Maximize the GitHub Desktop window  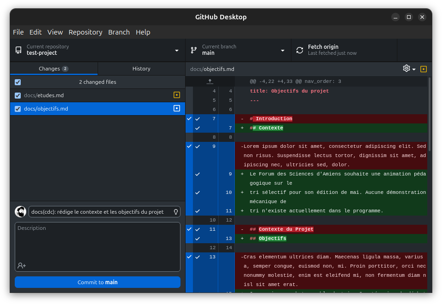click(x=409, y=17)
